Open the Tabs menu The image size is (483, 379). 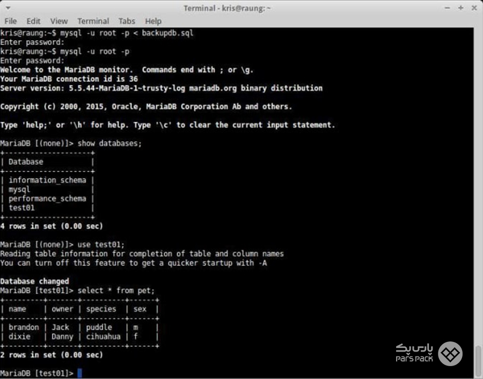click(127, 21)
